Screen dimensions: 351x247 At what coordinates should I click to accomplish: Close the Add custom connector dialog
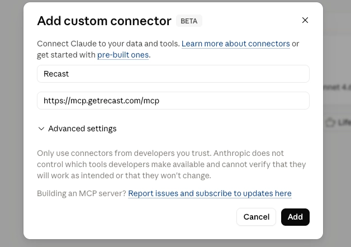305,20
